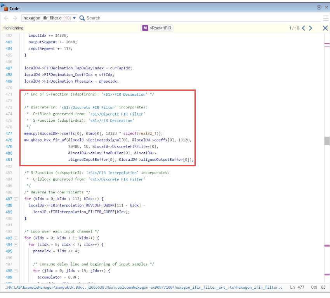Collapse the iIdx loop at line 494
The image size is (330, 298).
[x=16, y=245]
